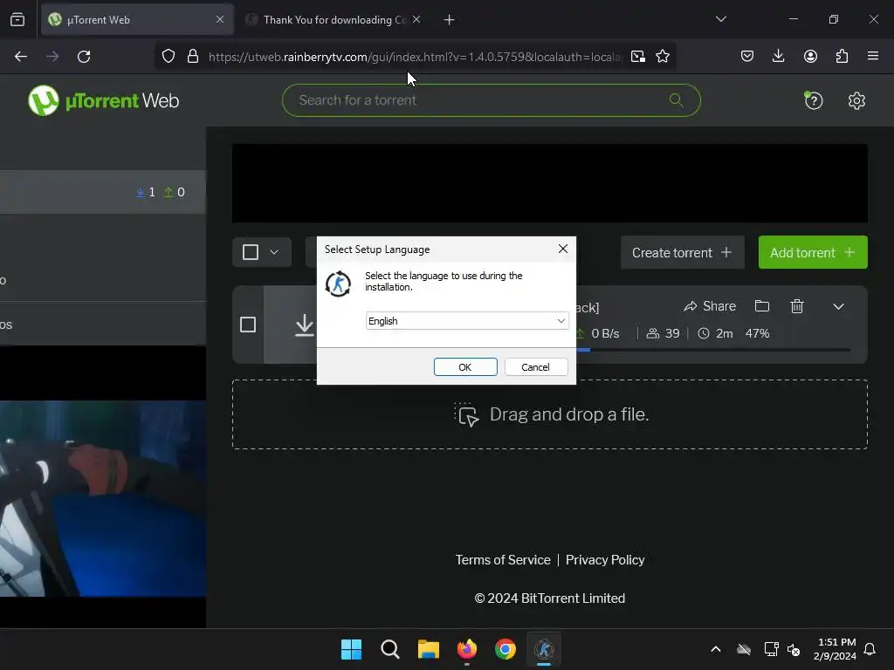The image size is (894, 670).
Task: Cancel the setup language dialog
Action: coord(536,367)
